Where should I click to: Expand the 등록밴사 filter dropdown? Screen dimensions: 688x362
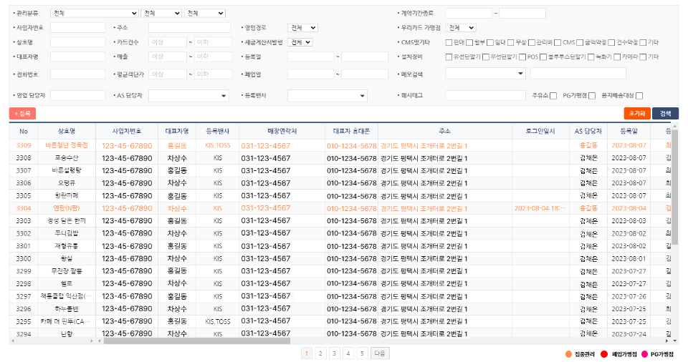328,96
